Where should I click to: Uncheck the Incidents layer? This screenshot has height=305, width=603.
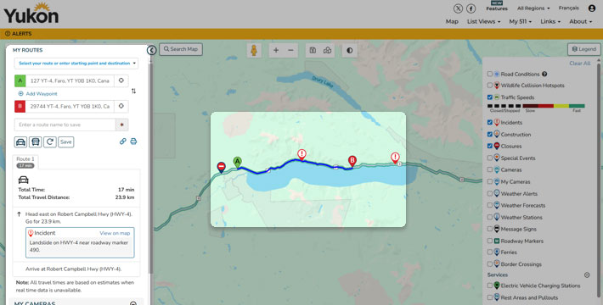pyautogui.click(x=489, y=122)
